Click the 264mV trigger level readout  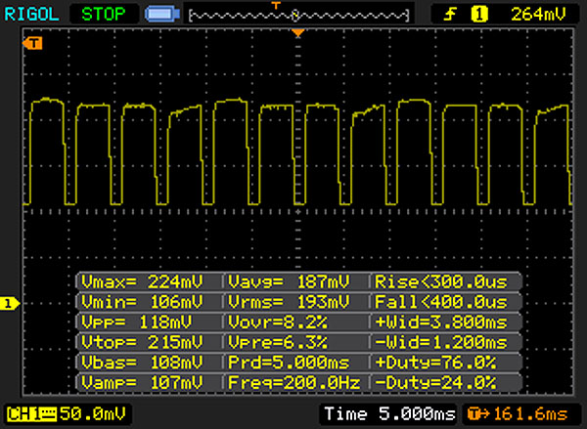(538, 15)
